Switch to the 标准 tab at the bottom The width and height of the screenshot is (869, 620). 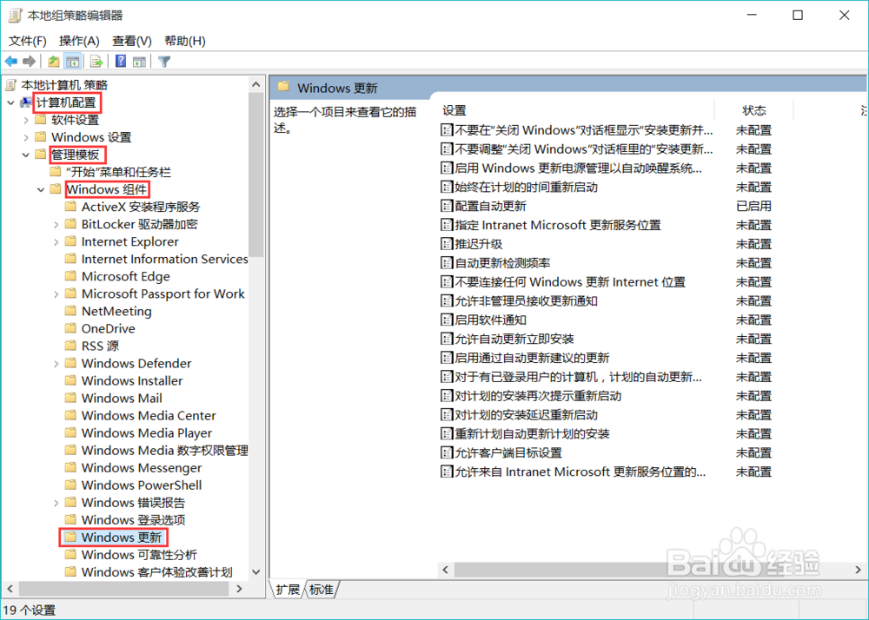coord(320,590)
